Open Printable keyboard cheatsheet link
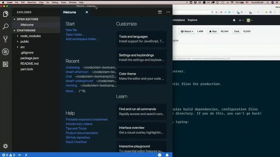This screenshot has width=280, height=157. click(x=87, y=119)
